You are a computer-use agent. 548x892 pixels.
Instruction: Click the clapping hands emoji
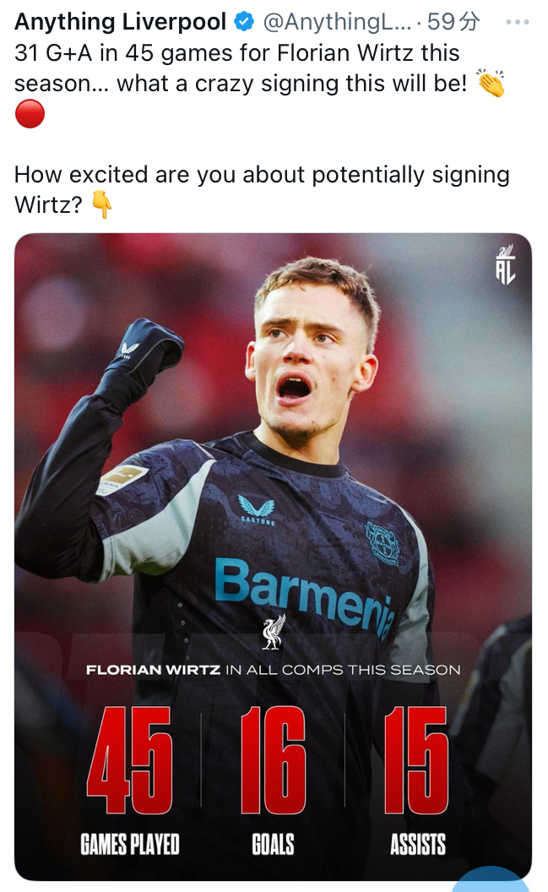(491, 83)
